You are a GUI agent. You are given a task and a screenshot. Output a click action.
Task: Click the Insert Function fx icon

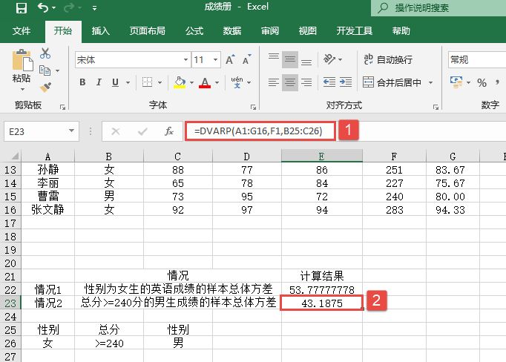pos(169,131)
